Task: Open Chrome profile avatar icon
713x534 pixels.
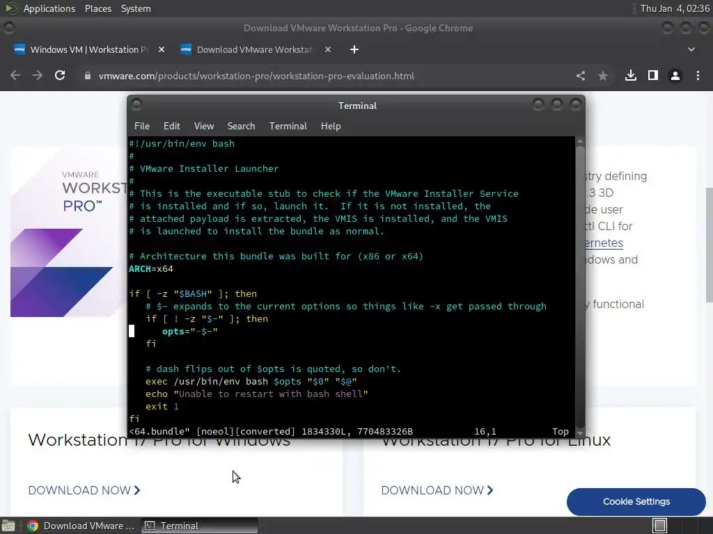Action: [675, 76]
